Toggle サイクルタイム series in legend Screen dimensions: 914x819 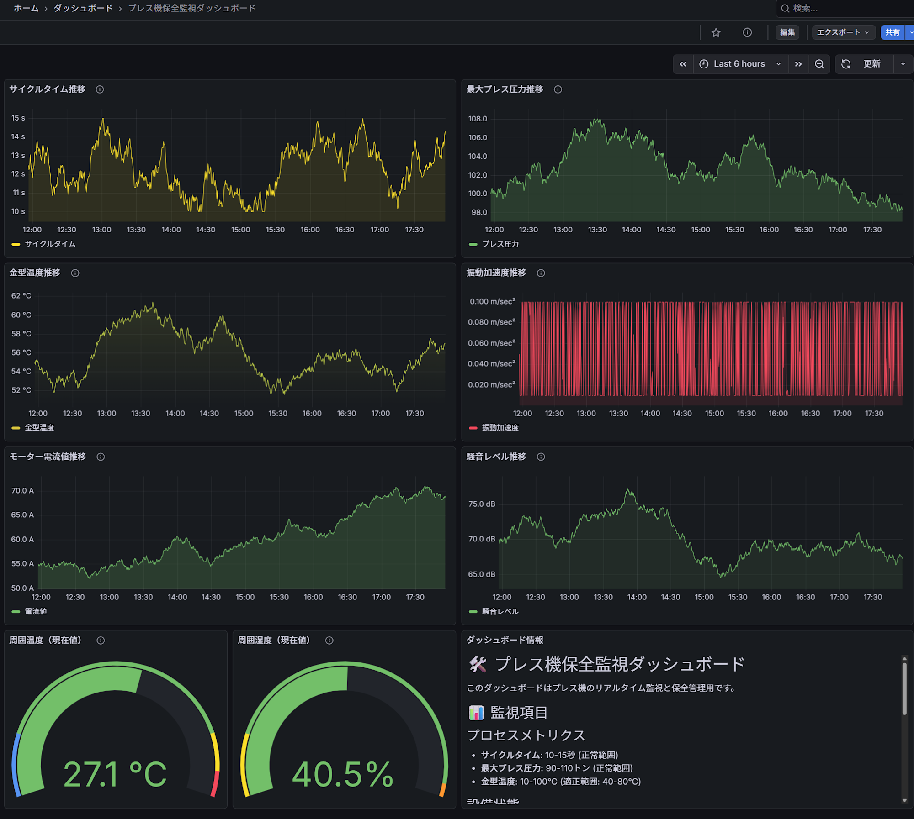50,244
